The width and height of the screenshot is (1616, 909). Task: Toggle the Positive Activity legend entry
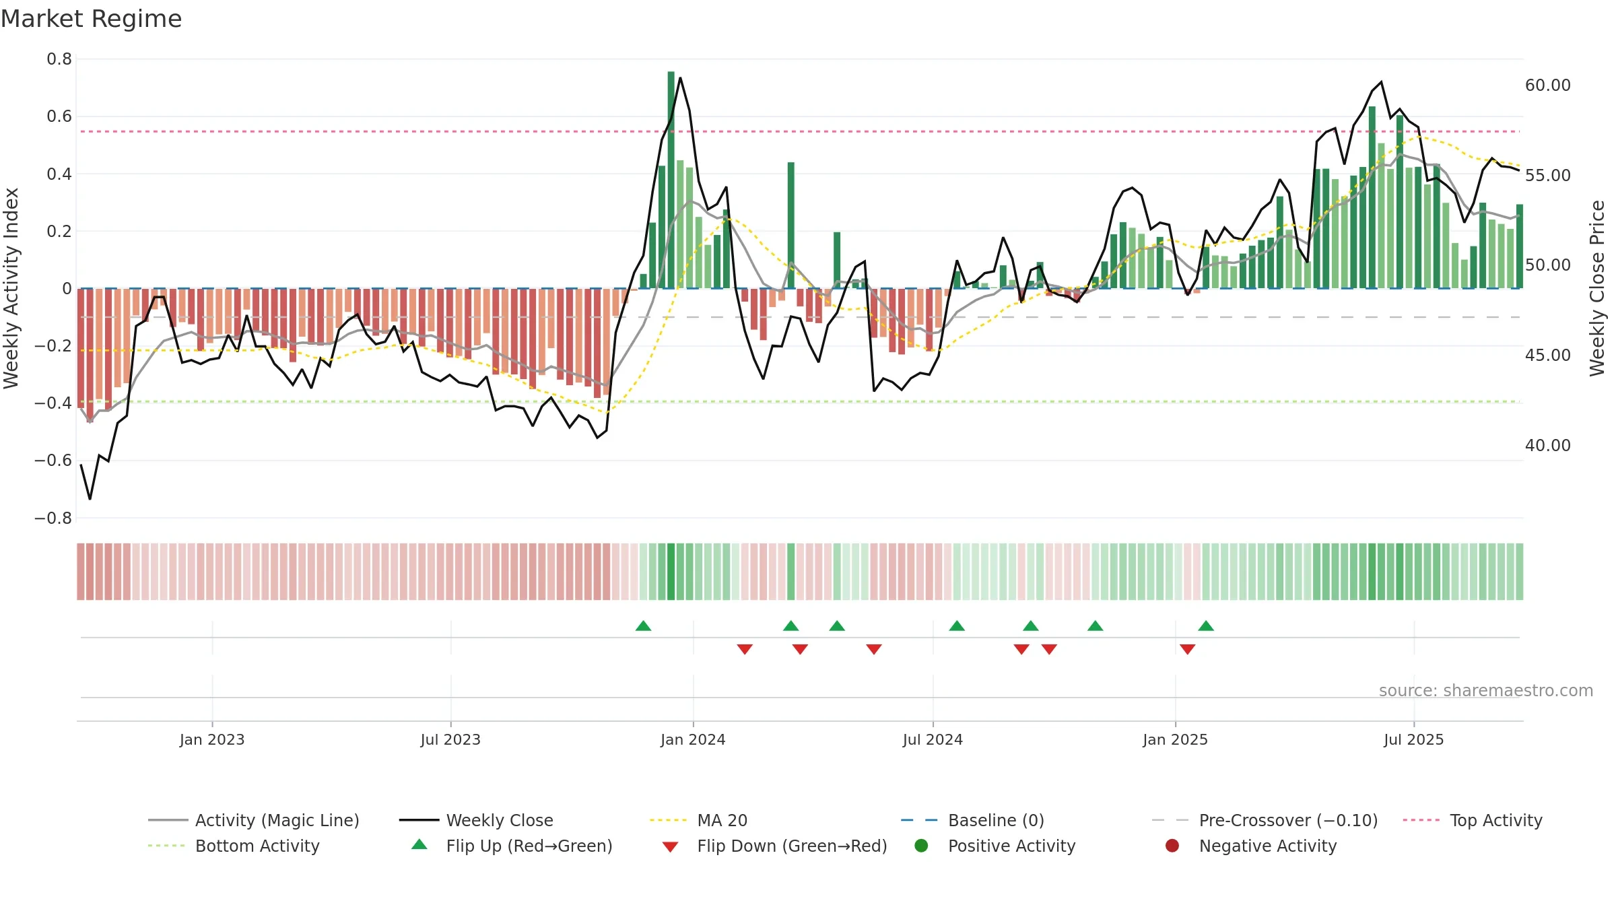point(995,846)
